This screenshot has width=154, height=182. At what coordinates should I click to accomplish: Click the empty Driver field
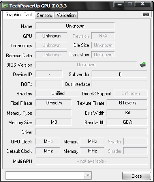click(92, 132)
